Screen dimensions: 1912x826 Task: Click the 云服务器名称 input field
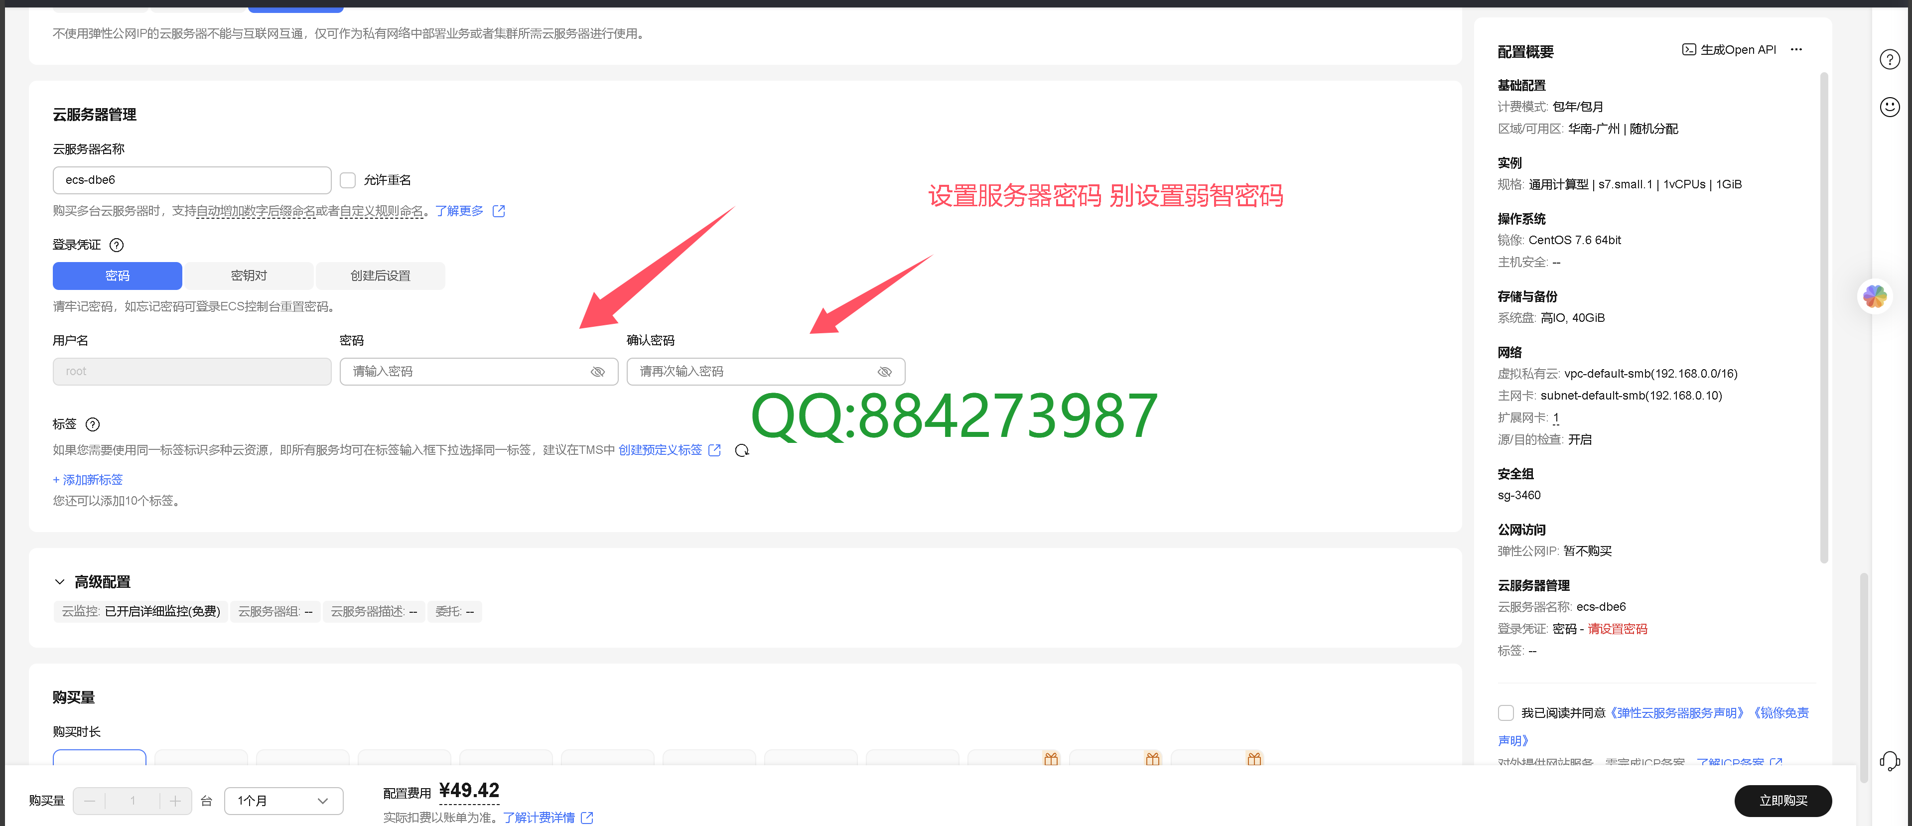(191, 180)
